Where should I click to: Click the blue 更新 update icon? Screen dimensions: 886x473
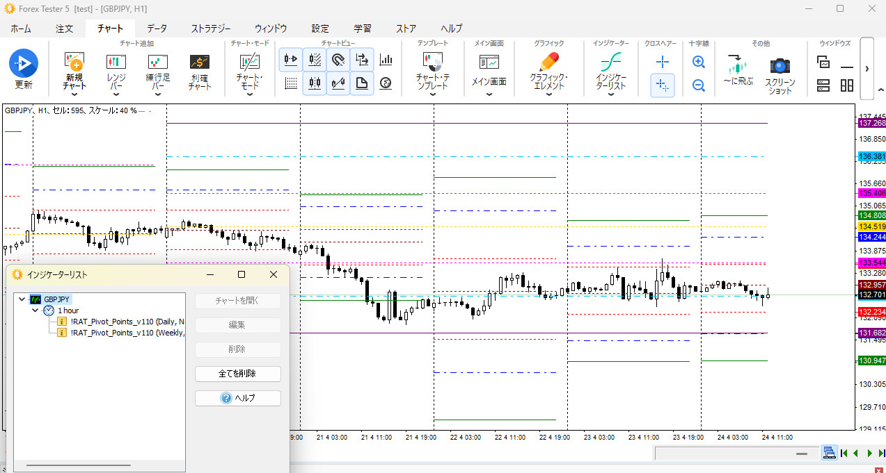23,64
